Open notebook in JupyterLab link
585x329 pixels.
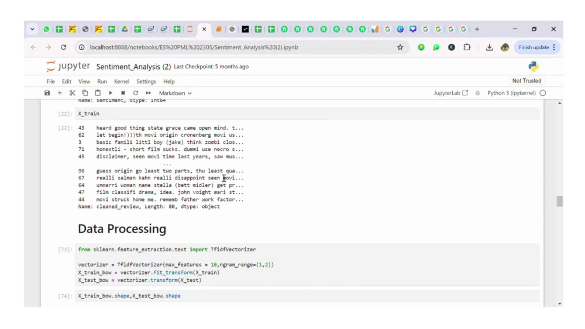(450, 93)
